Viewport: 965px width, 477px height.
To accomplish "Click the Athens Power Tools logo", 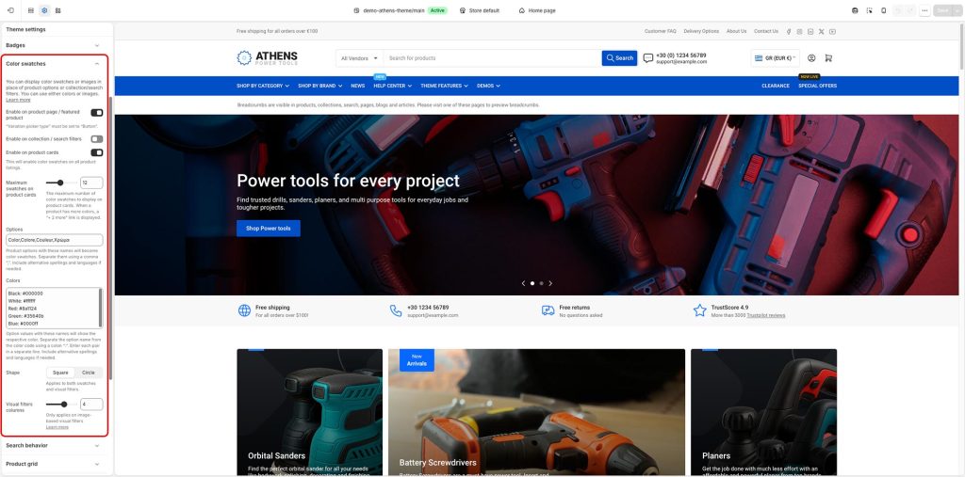I will tap(267, 57).
